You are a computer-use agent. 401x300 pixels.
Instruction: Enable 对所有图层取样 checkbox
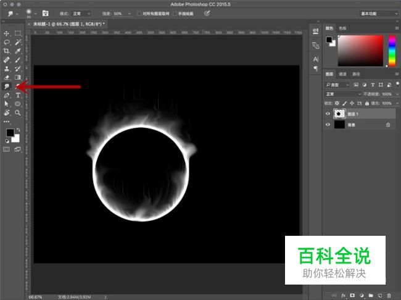139,13
